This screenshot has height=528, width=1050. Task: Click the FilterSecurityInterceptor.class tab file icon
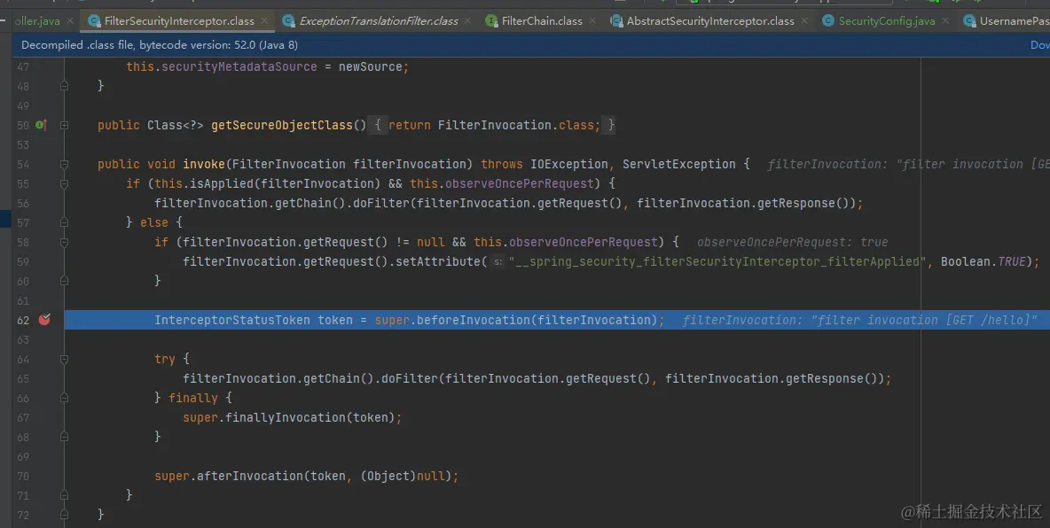coord(94,21)
